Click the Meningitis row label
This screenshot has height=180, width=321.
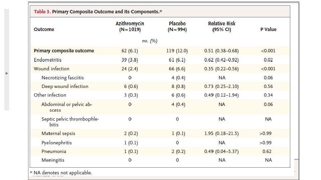click(53, 160)
